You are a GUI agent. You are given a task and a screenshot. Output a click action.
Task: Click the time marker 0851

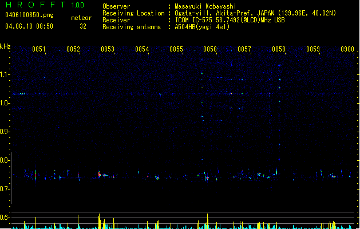tap(38, 49)
